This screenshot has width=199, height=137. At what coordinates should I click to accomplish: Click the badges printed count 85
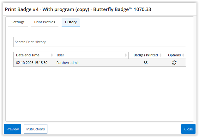point(146,63)
